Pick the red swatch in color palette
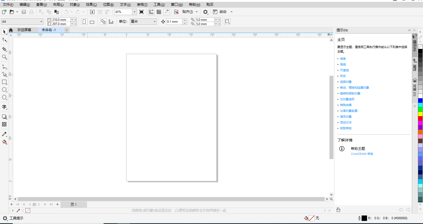The width and height of the screenshot is (423, 224). tap(420, 118)
